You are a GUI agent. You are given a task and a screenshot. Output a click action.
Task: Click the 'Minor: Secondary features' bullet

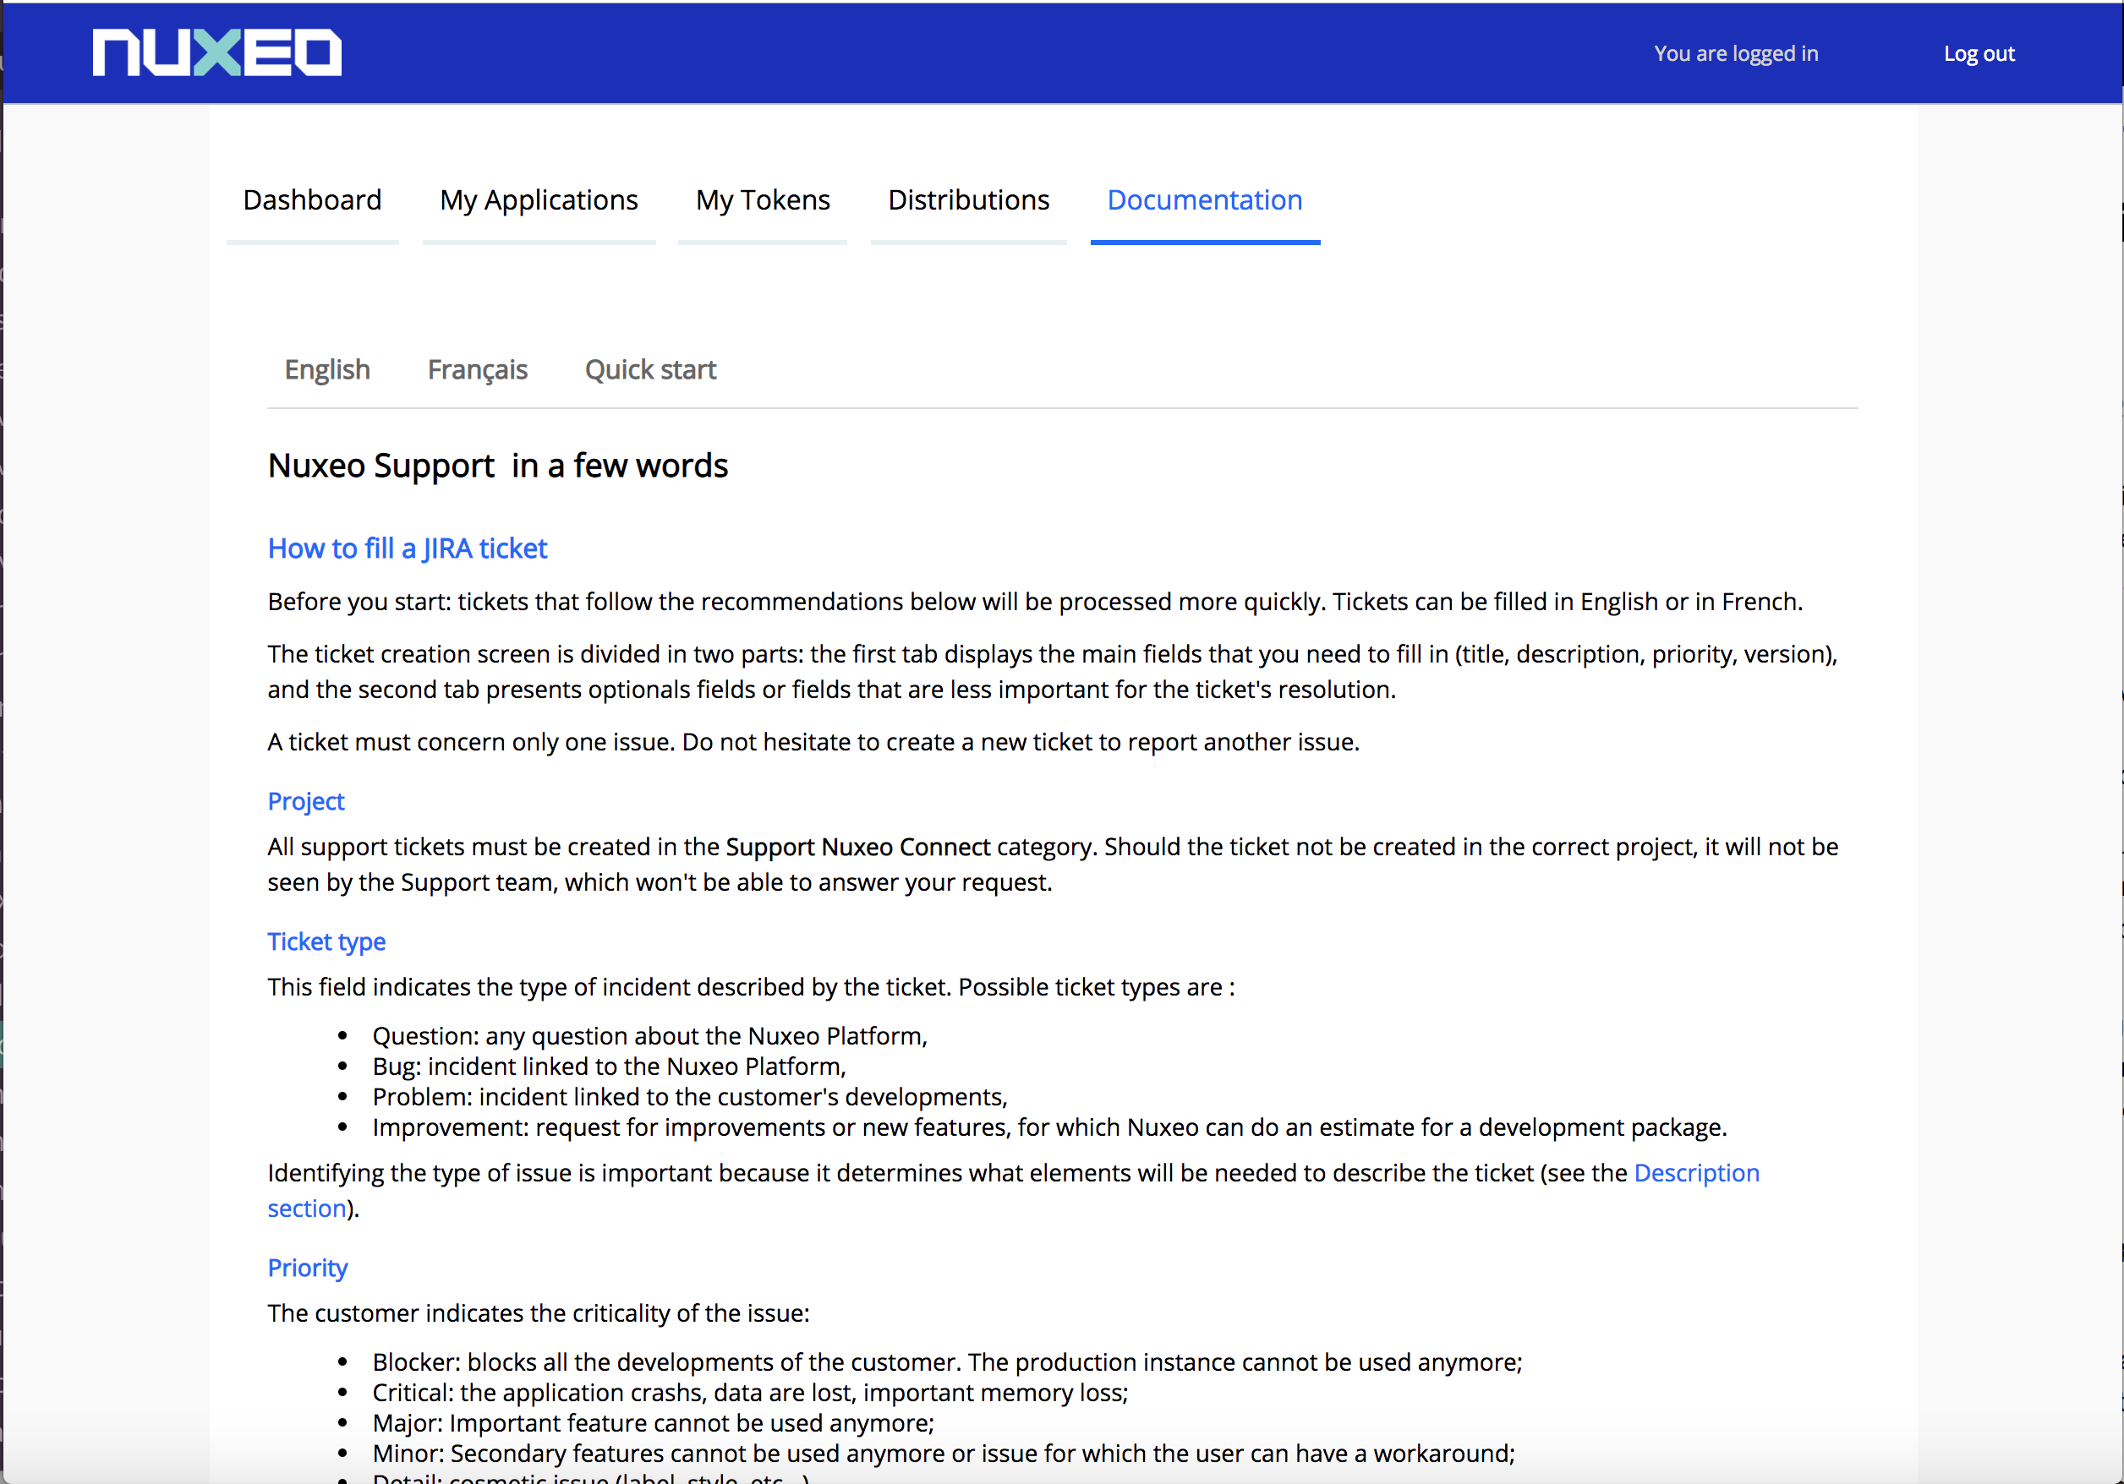(x=944, y=1454)
